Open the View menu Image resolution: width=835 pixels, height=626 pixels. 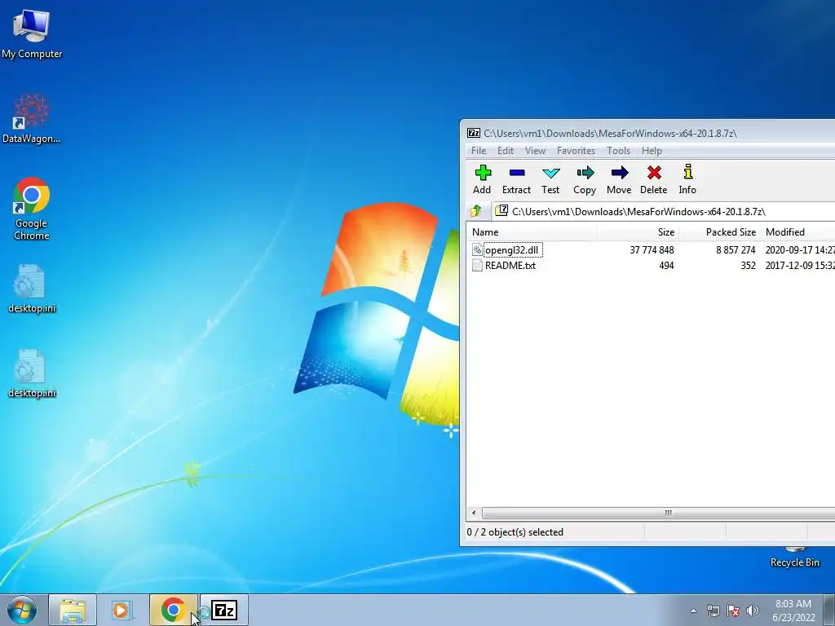[535, 151]
